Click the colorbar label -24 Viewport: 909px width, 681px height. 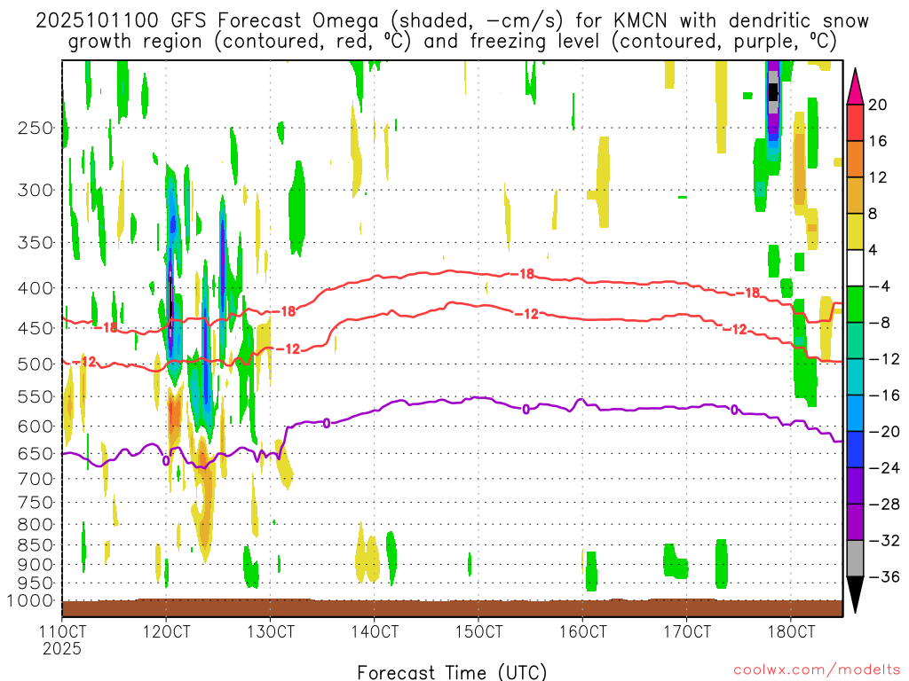[884, 468]
